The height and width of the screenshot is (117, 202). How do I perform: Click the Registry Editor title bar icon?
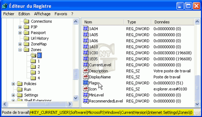click(5, 6)
